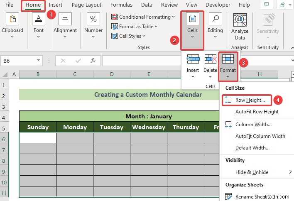294x201 pixels.
Task: Open the Editing magnifier icon
Action: [x=216, y=19]
